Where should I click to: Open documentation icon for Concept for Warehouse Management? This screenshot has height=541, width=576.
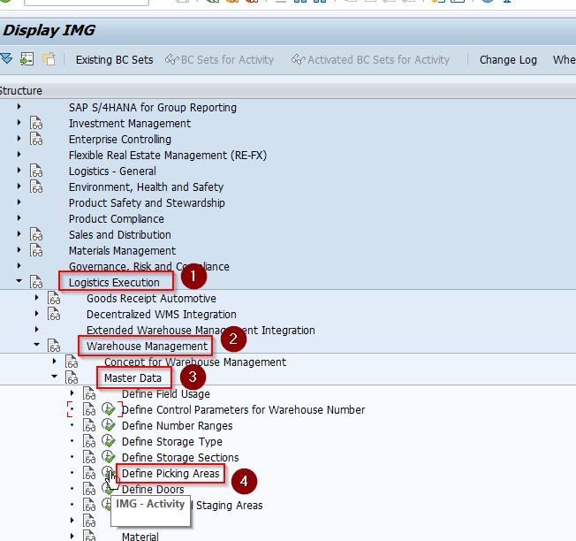pyautogui.click(x=72, y=362)
